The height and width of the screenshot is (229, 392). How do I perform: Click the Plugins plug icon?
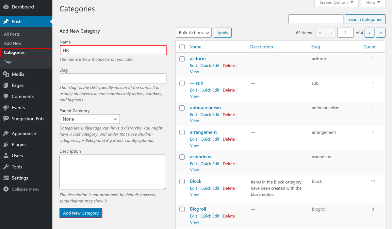pos(6,145)
